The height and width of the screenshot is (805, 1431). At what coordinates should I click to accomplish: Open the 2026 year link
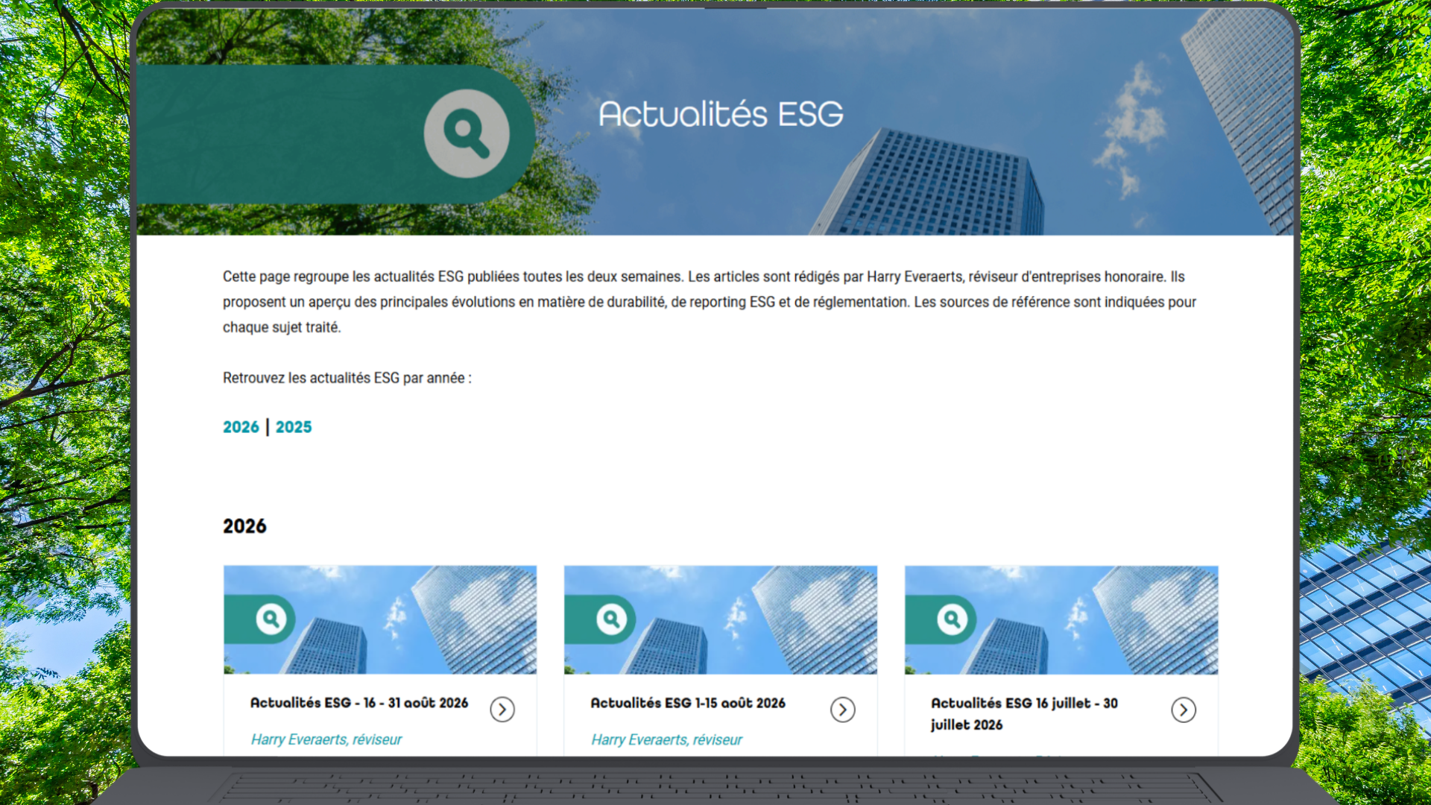click(241, 427)
